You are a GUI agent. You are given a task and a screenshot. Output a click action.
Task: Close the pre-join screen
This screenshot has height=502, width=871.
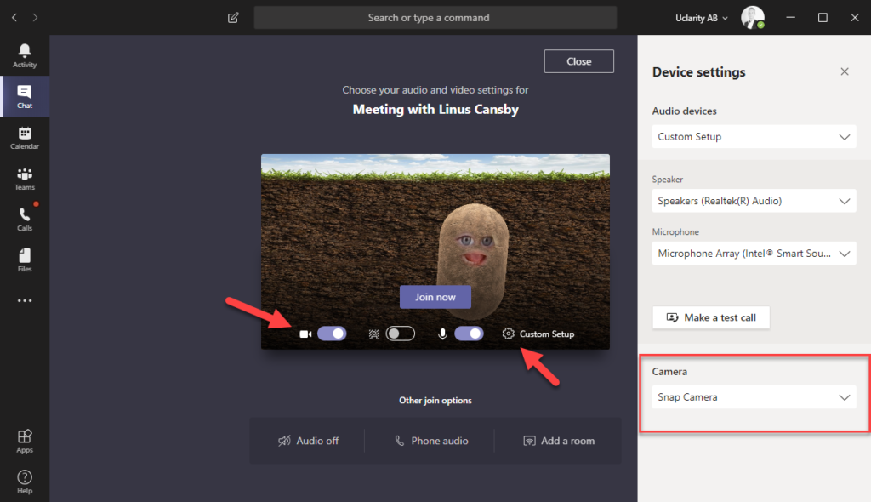pos(578,61)
